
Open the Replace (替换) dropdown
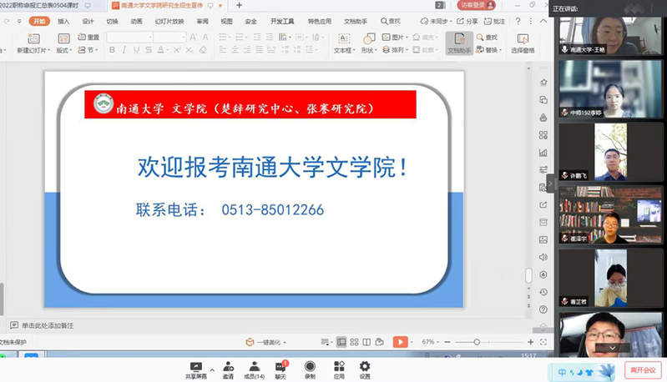[x=488, y=50]
